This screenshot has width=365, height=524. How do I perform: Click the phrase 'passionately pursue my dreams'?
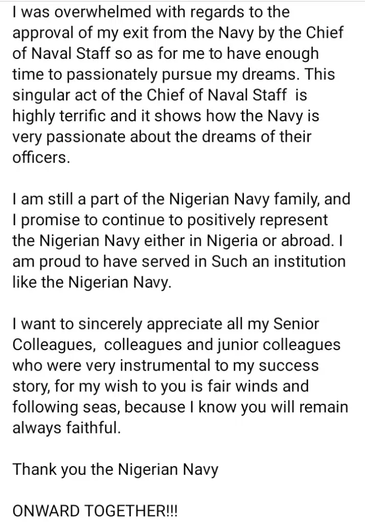(x=181, y=75)
